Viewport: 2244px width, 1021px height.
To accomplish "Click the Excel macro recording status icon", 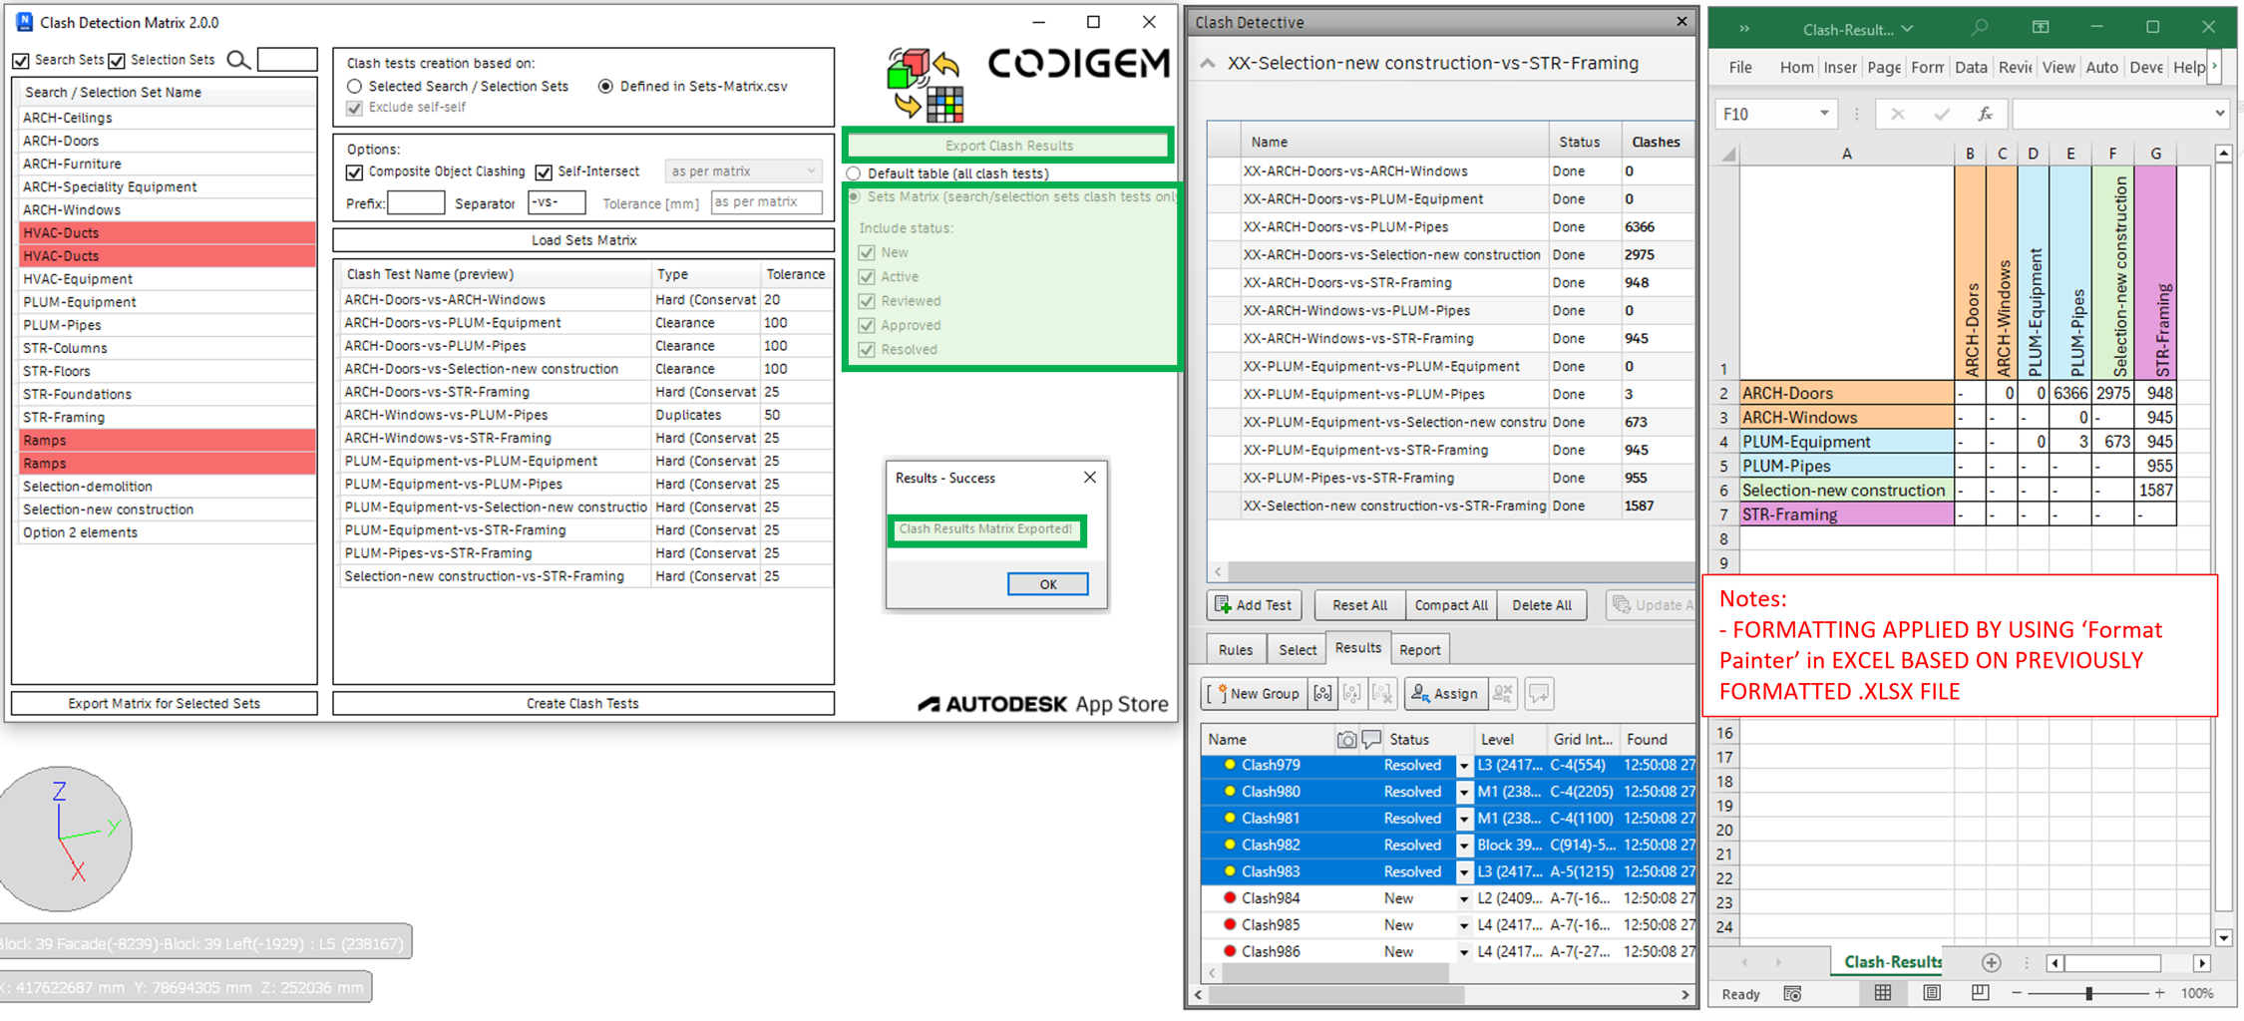I will pos(1792,994).
